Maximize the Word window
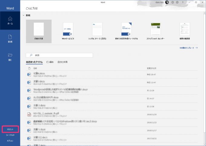This screenshot has height=146, width=206. click(196, 2)
